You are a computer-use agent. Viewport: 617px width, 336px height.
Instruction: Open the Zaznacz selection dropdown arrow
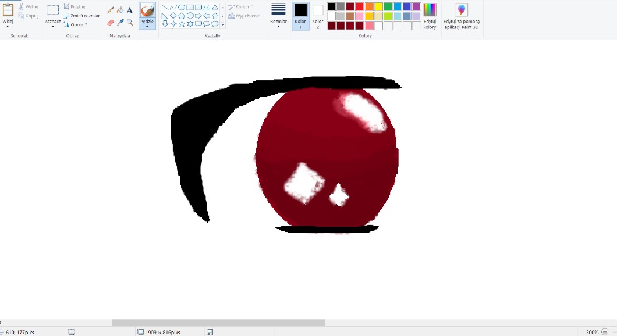coord(52,26)
